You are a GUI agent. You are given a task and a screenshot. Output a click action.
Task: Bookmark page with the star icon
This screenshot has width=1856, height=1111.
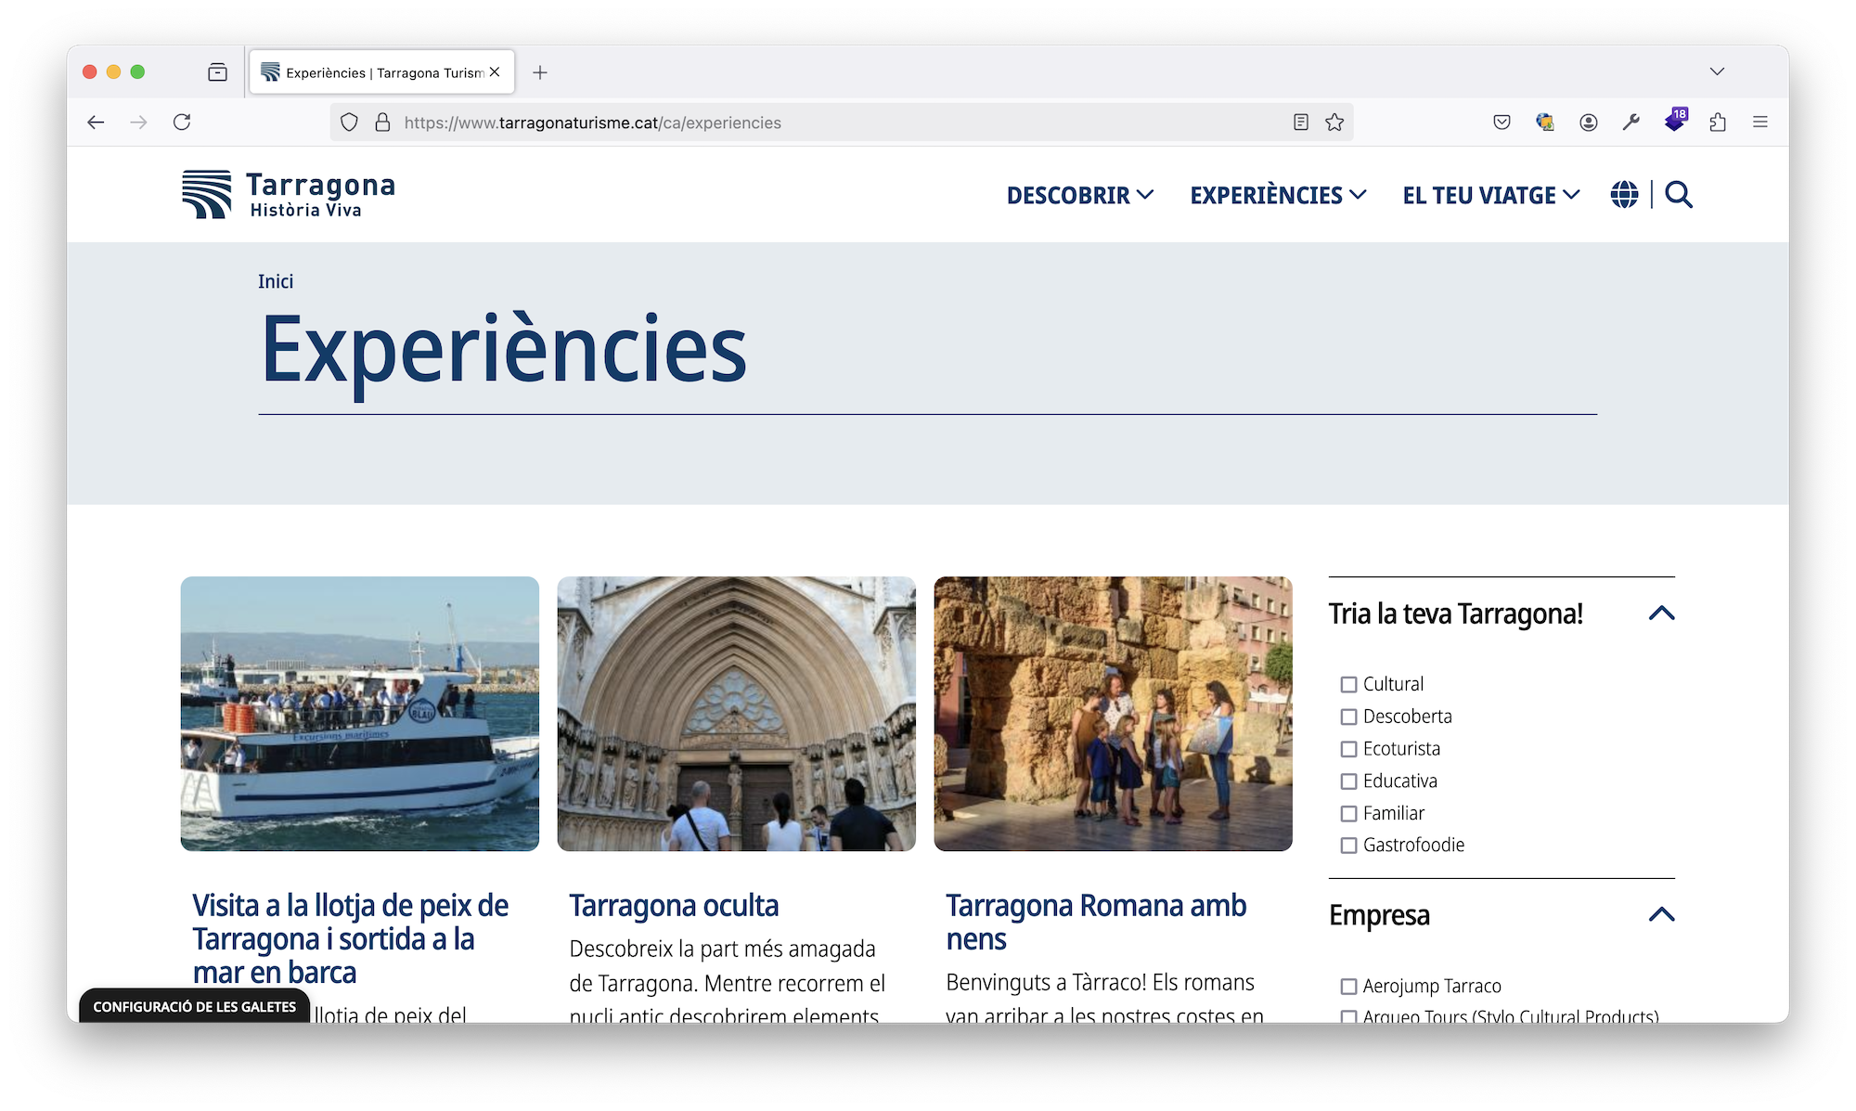pyautogui.click(x=1334, y=123)
